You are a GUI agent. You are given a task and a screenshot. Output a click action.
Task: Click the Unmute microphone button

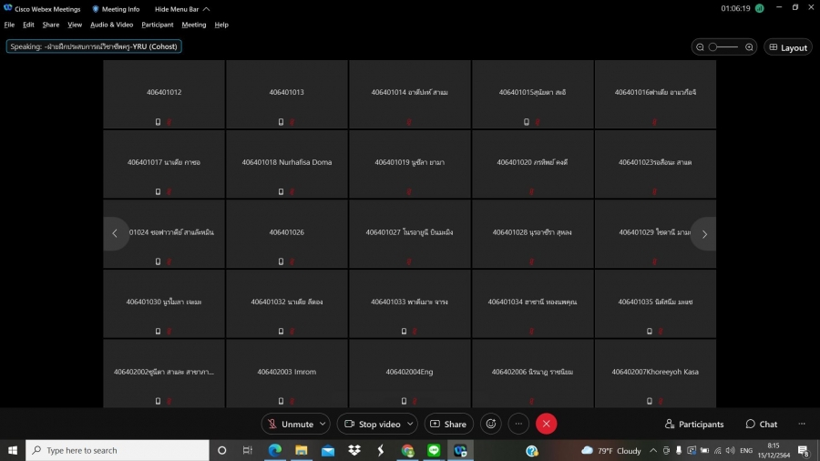coord(290,424)
